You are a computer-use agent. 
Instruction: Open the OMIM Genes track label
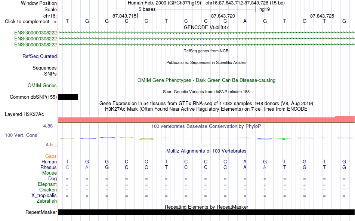coord(42,86)
